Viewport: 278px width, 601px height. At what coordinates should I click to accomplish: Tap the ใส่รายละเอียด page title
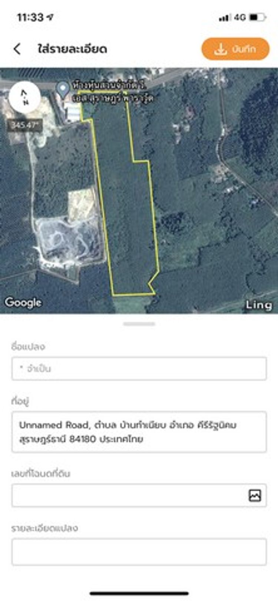click(x=72, y=49)
